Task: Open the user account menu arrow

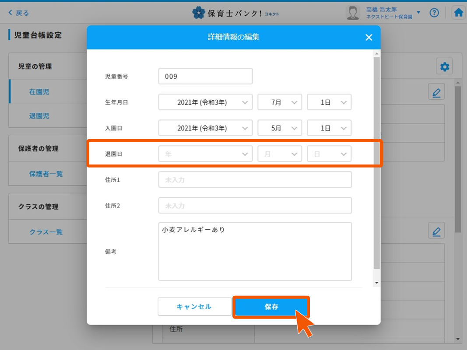Action: [x=418, y=13]
